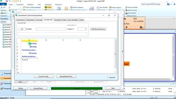Viewport: 176px width, 99px height.
Task: Open the Properties environment
Action: [6, 73]
